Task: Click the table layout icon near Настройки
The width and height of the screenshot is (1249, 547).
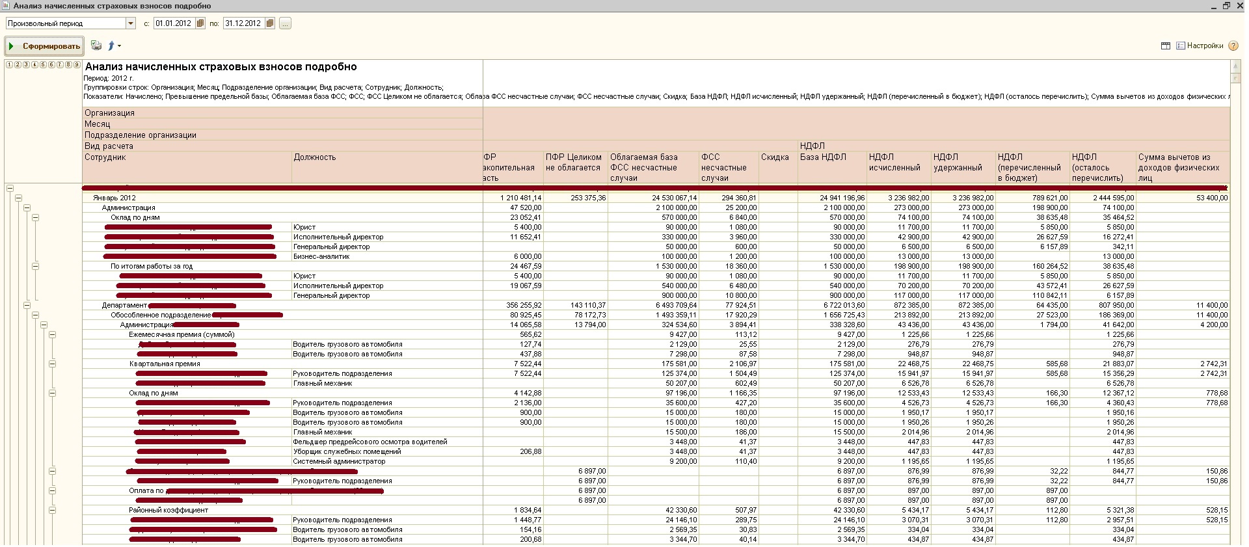Action: 1165,46
